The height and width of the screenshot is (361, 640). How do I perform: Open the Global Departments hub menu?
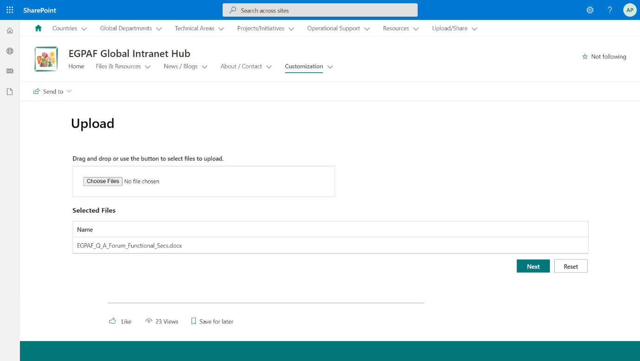126,28
